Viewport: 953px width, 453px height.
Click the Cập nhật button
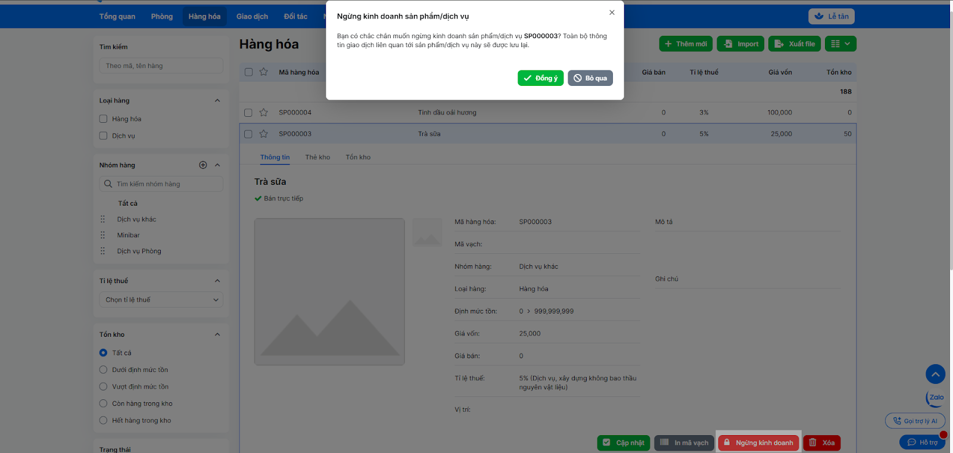click(x=623, y=443)
